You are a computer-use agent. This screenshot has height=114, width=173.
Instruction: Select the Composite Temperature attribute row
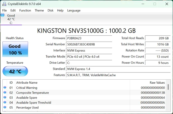[85, 93]
